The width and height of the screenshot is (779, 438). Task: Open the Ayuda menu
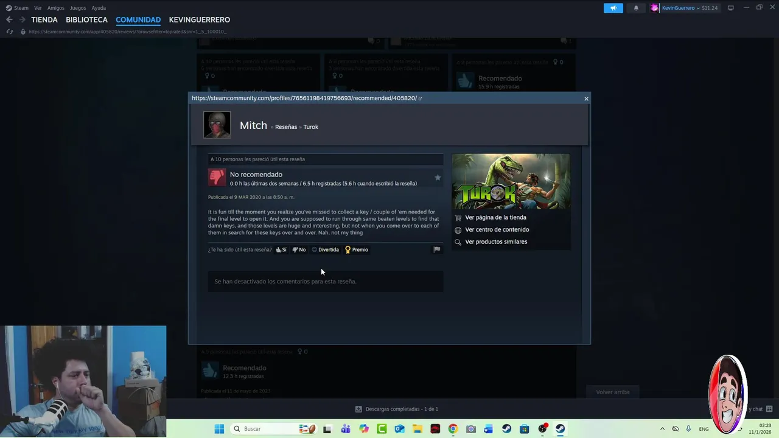(x=99, y=8)
